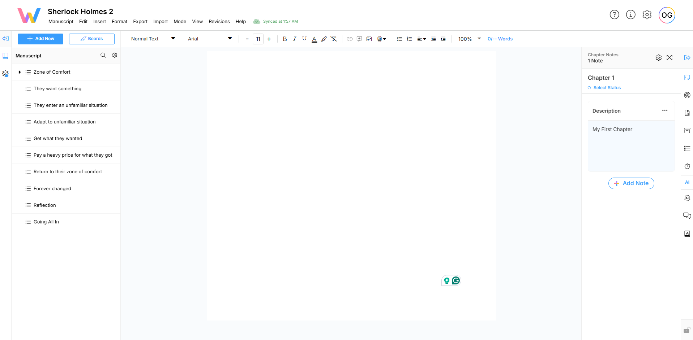Open the Export menu

140,22
